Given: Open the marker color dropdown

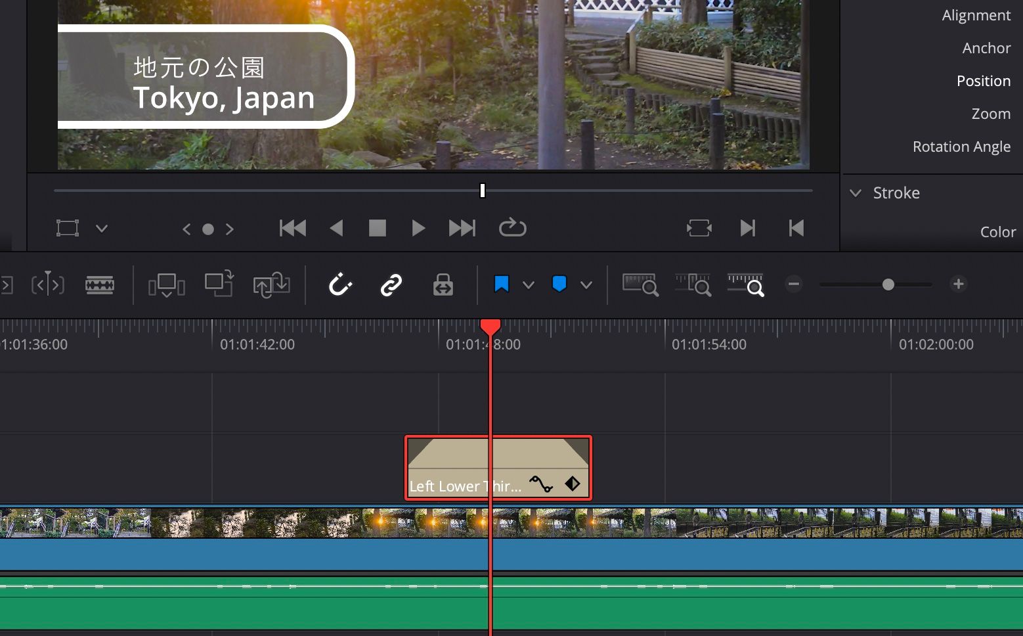Looking at the screenshot, I should tap(586, 285).
